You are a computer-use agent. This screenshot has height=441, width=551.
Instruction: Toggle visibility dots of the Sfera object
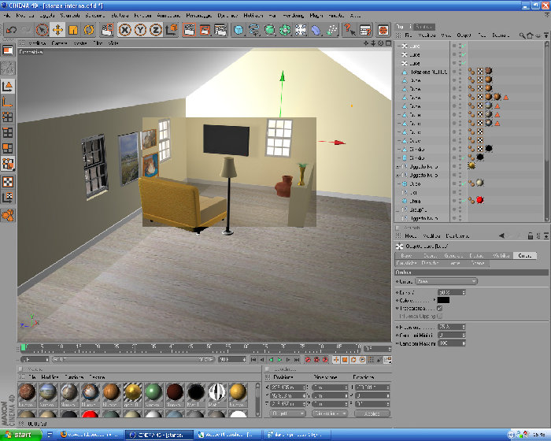(459, 201)
